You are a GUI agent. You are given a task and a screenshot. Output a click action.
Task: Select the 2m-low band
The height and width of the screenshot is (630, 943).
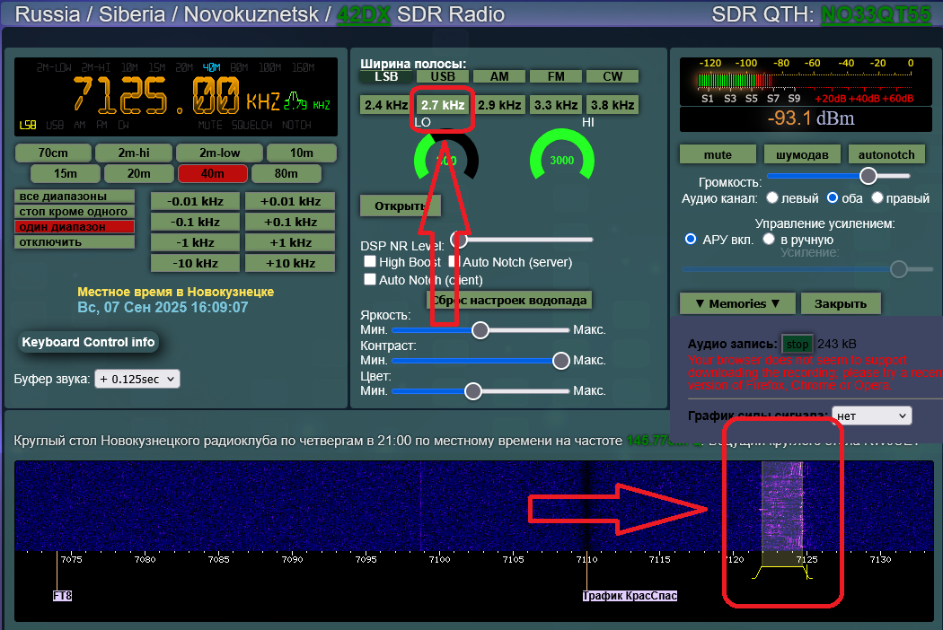click(x=219, y=153)
